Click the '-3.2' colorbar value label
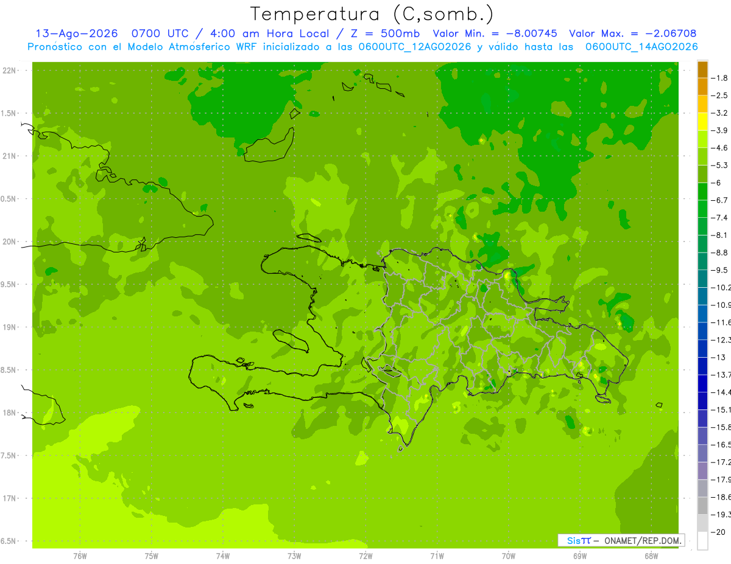 719,113
